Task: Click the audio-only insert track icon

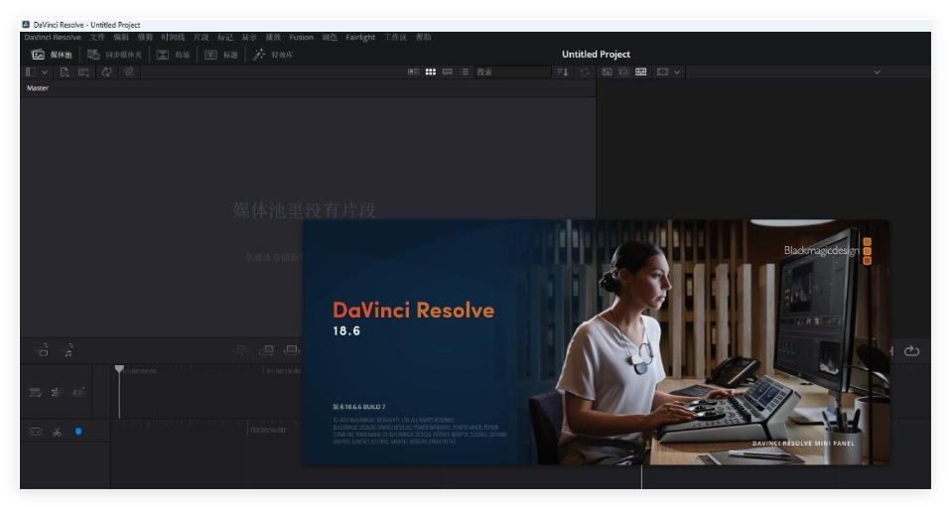Action: [68, 349]
